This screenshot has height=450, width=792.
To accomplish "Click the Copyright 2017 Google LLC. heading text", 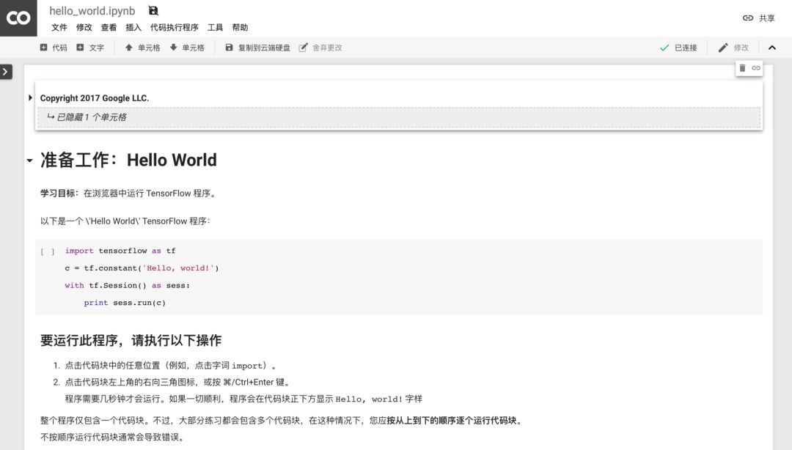I will pyautogui.click(x=95, y=98).
